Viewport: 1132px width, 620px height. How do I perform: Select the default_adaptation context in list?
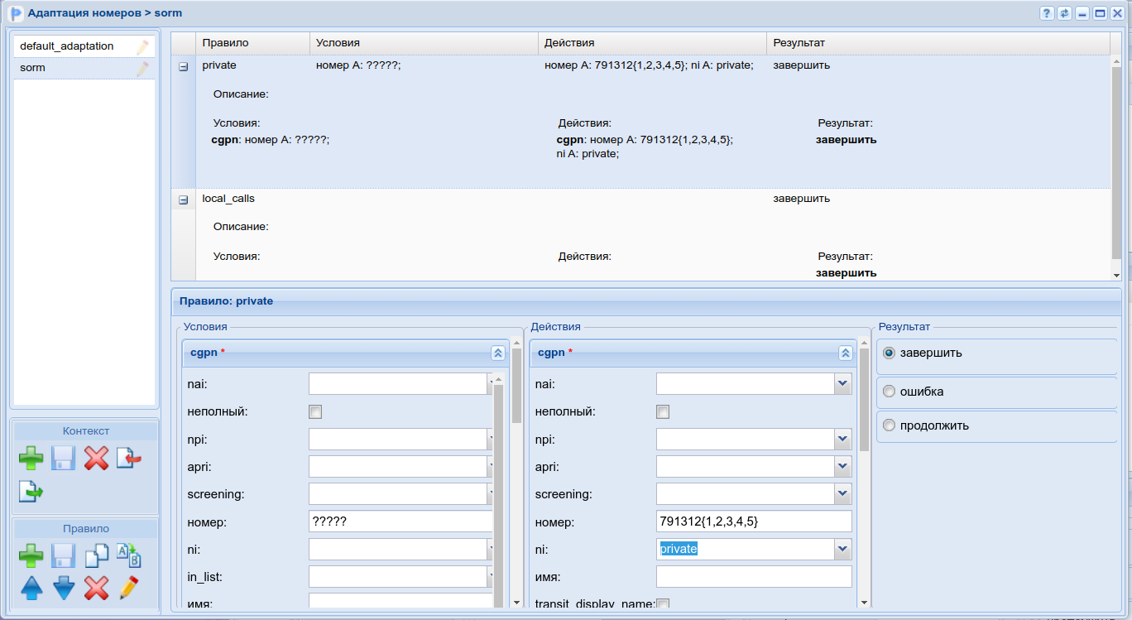(x=67, y=46)
